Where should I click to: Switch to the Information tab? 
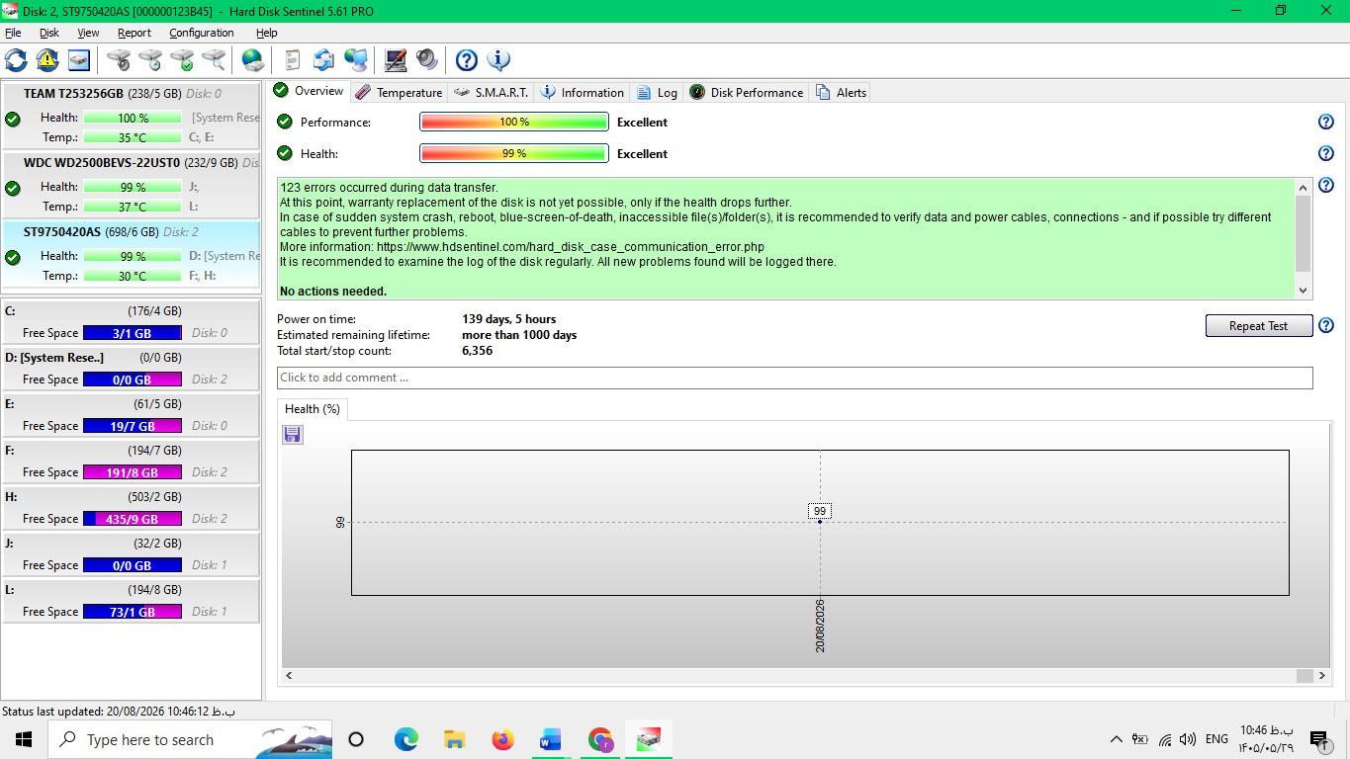pos(583,92)
